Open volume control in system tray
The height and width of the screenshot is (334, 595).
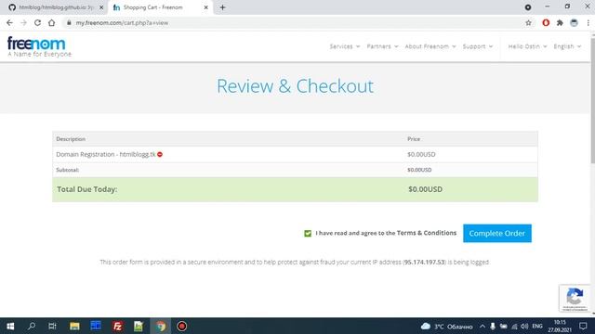[x=524, y=326]
